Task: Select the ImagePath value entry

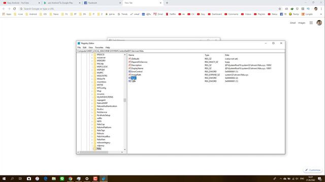Action: click(136, 75)
